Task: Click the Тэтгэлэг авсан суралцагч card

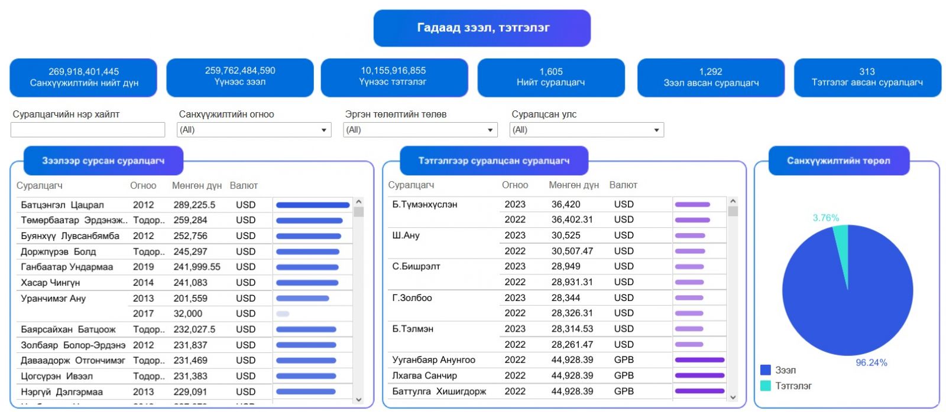Action: click(x=867, y=77)
